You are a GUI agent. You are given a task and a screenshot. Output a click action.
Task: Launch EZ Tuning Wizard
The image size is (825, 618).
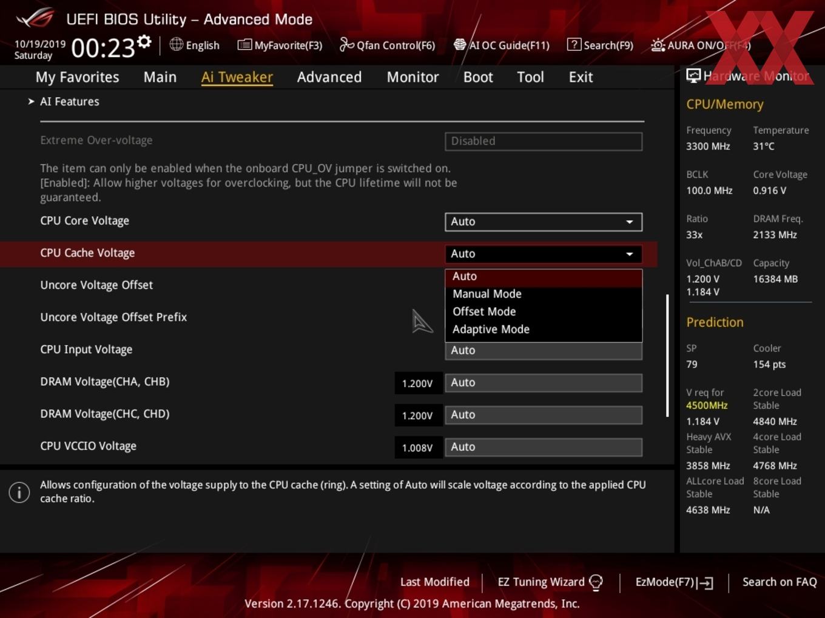coord(550,582)
